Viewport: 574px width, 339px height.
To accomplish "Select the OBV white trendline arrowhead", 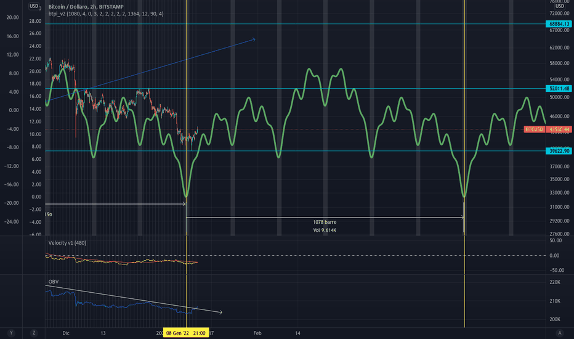I will [x=220, y=312].
